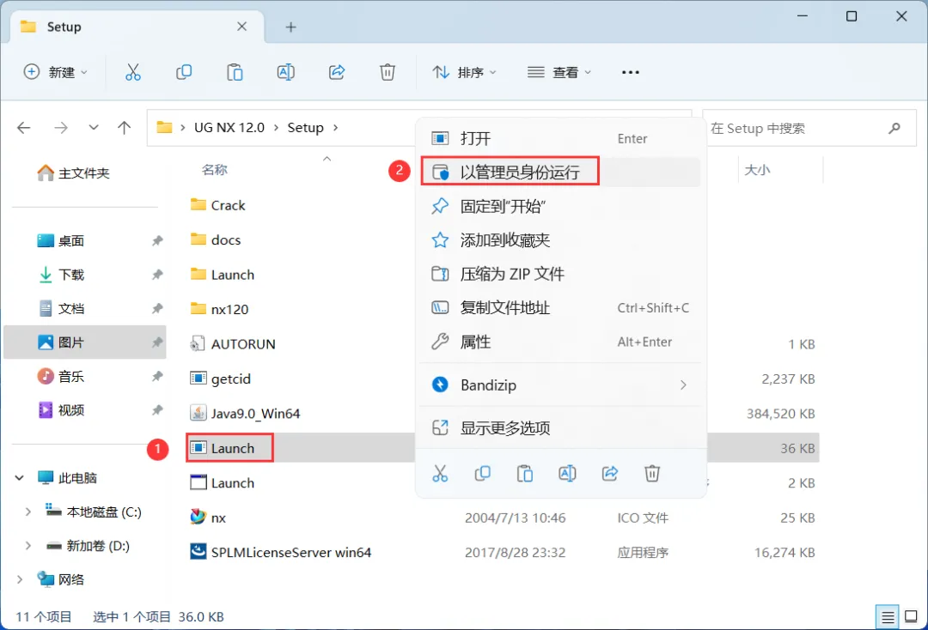The width and height of the screenshot is (928, 630).
Task: Click the Share icon in the toolbar
Action: pos(337,72)
